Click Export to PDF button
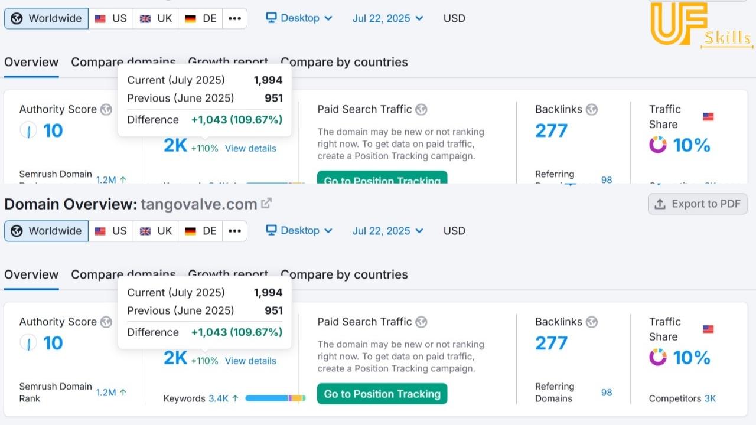Screen dimensions: 756x425 (698, 204)
